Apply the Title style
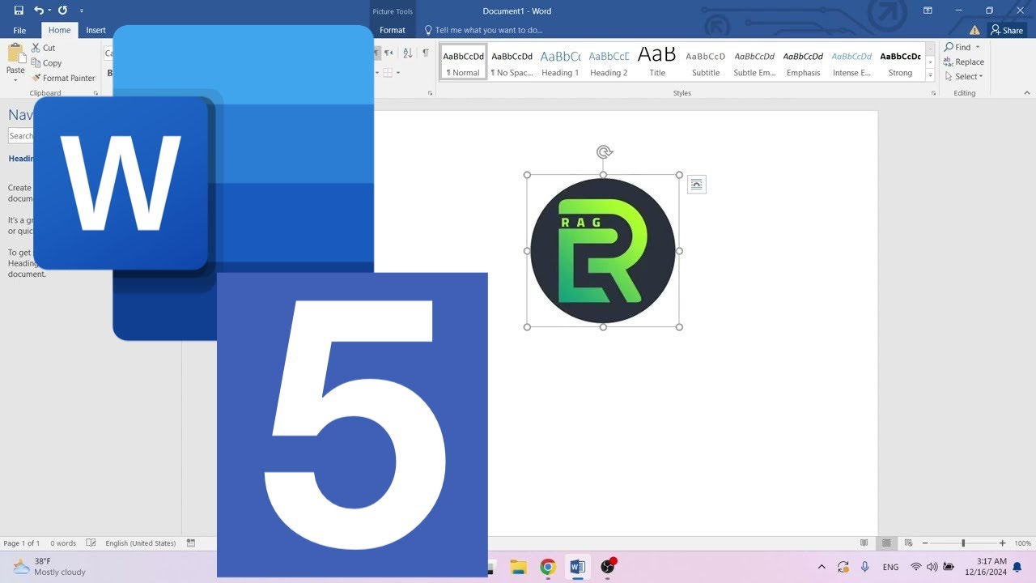 point(657,62)
